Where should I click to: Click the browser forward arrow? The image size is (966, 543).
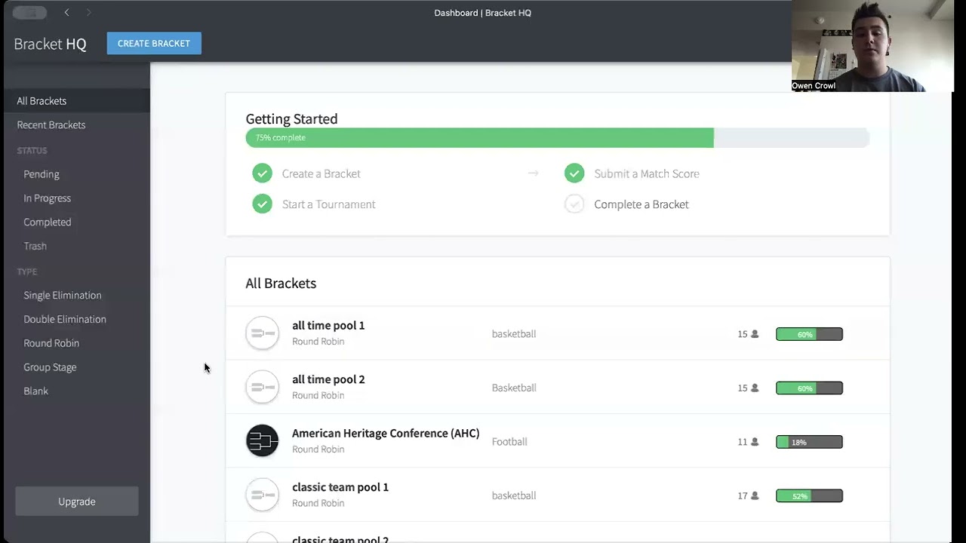(88, 13)
